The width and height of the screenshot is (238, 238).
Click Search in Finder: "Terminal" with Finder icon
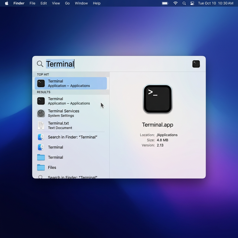coord(71,137)
